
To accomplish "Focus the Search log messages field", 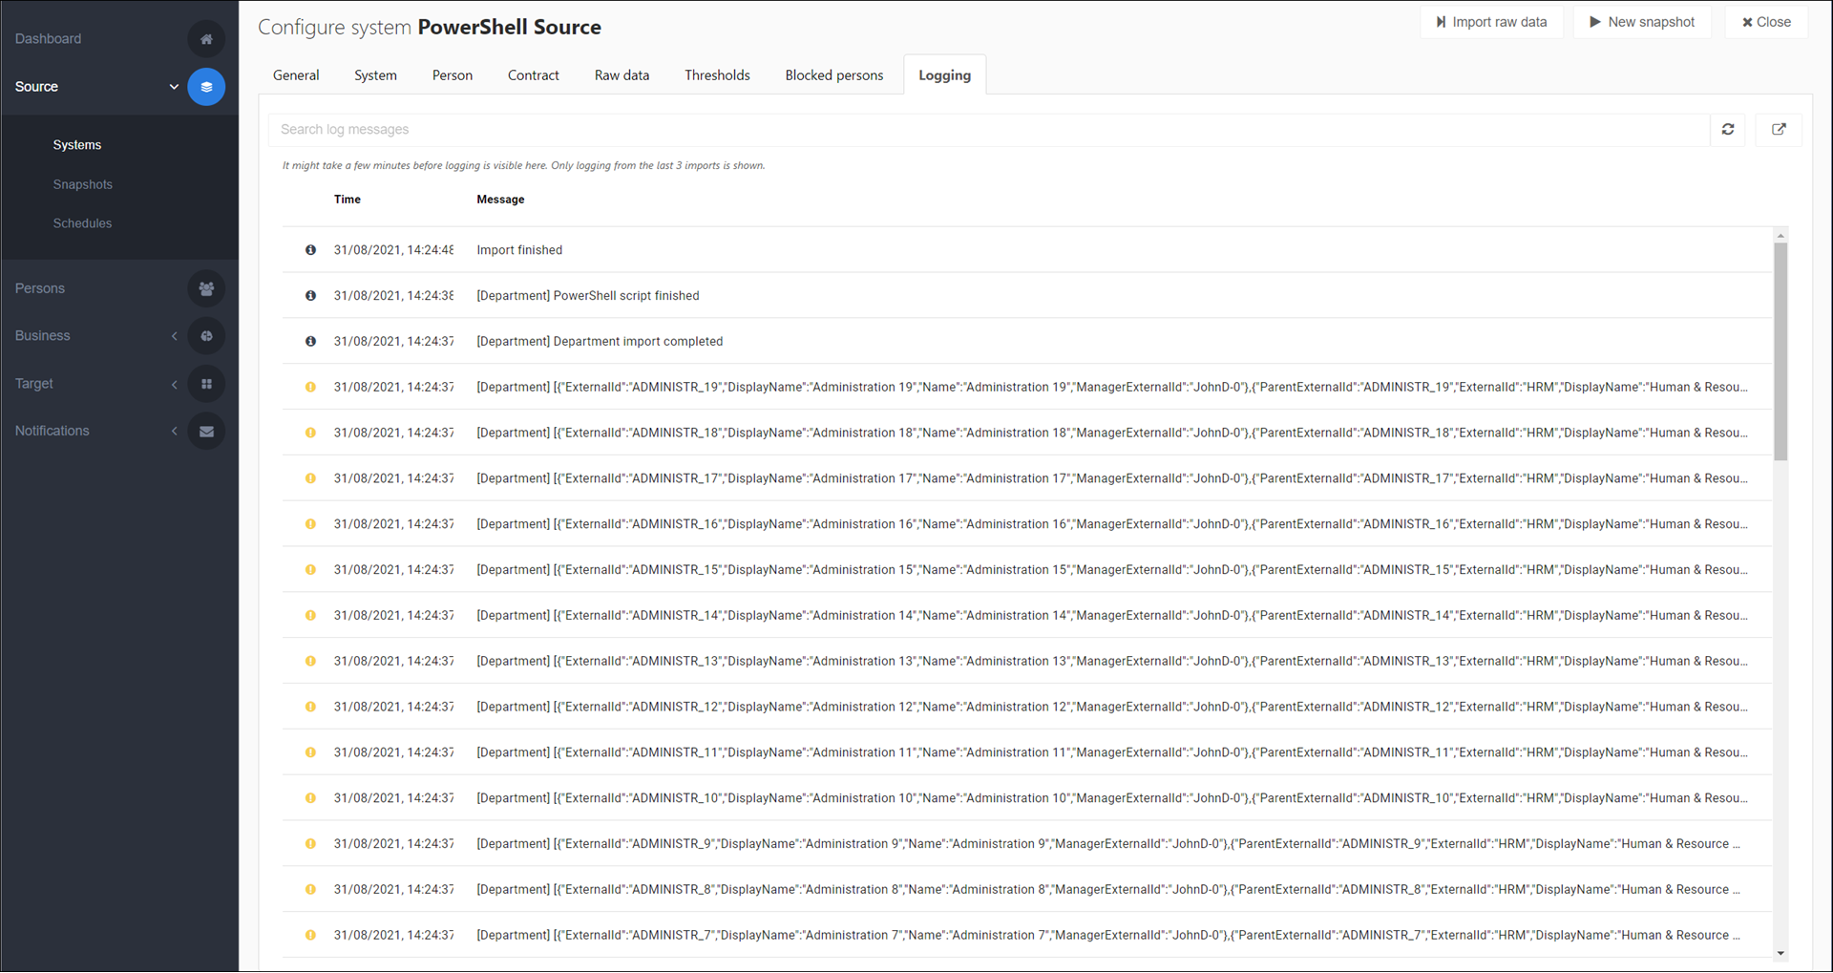I will click(x=989, y=129).
